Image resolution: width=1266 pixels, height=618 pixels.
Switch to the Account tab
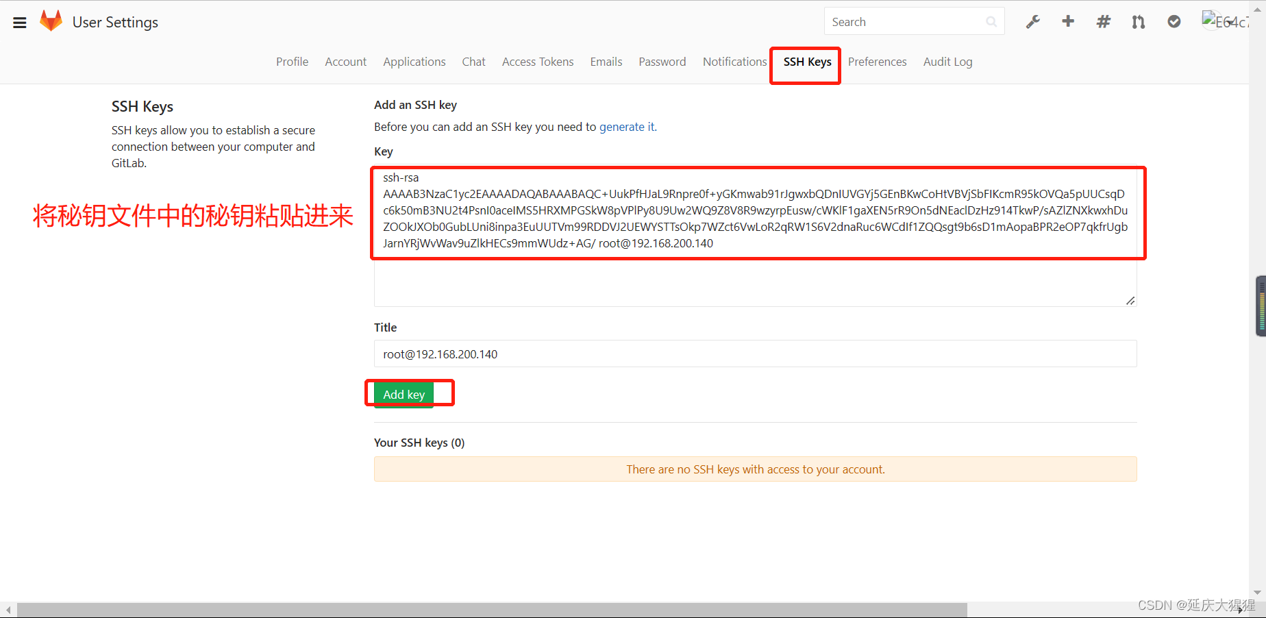(346, 62)
